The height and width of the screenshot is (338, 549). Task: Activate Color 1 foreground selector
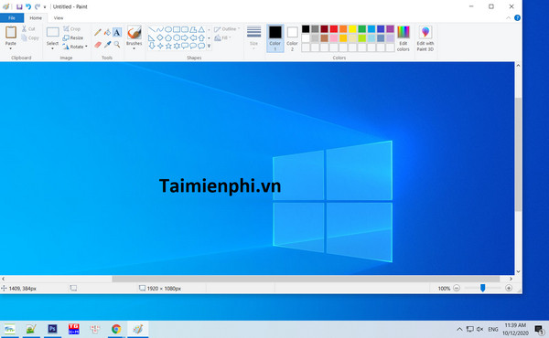click(x=274, y=38)
